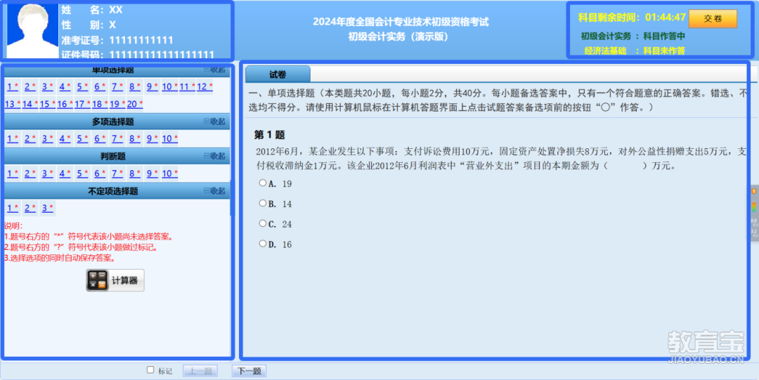The width and height of the screenshot is (759, 380).
Task: Click the 第 1 题 question heading
Action: click(x=270, y=135)
